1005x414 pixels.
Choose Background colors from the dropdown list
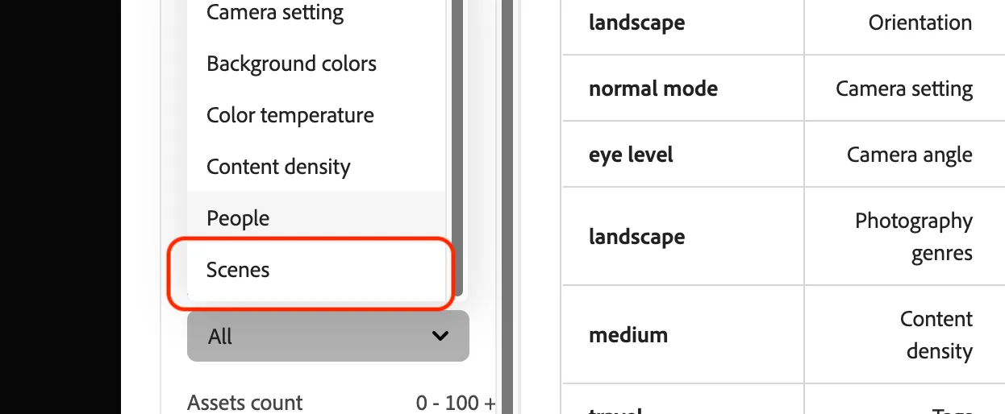315,64
